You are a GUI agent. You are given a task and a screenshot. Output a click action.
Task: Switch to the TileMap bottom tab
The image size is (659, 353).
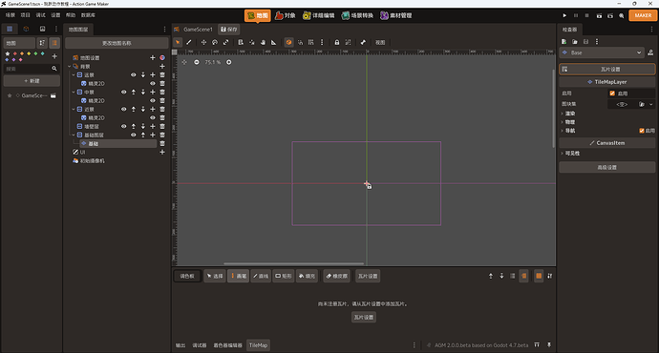point(258,345)
